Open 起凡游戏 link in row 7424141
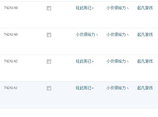 point(145,88)
